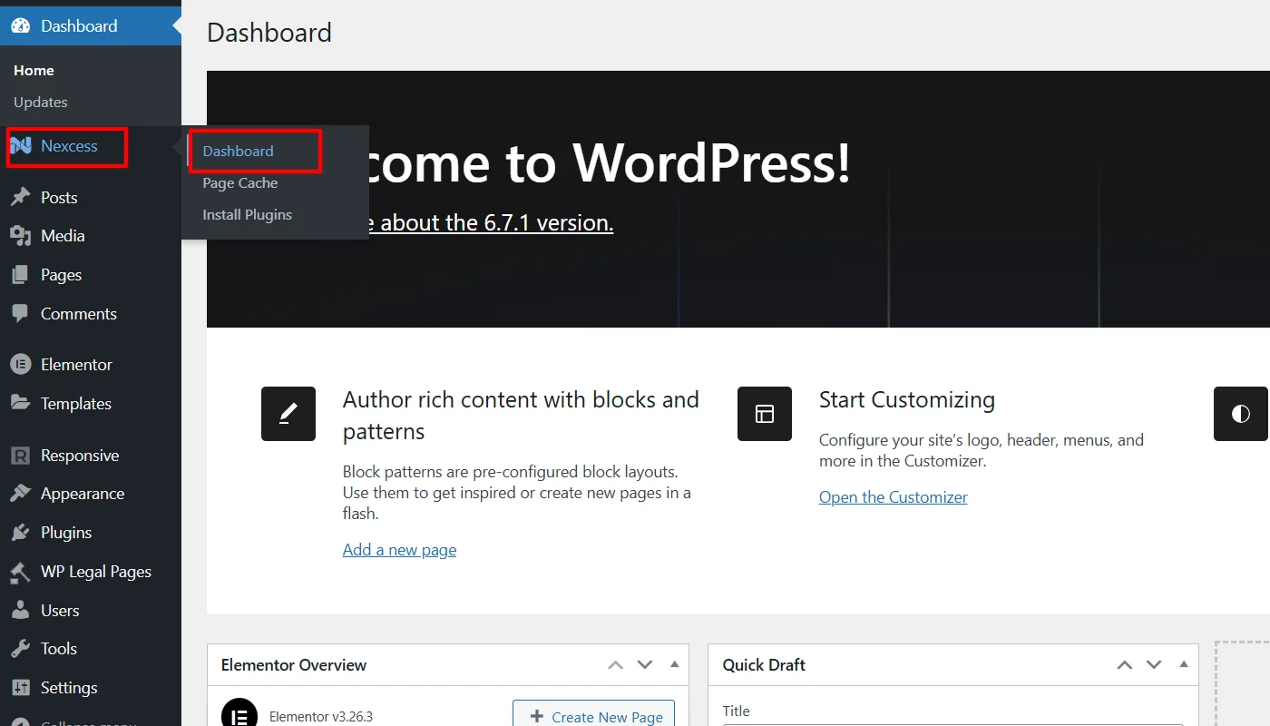Click the Appearance paintbrush icon
The width and height of the screenshot is (1270, 726).
[x=20, y=494]
